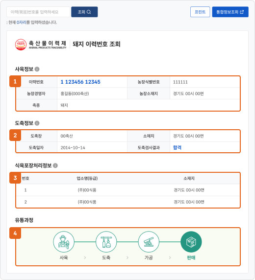Image resolution: width=255 pixels, height=280 pixels.
Task: Click the 판매 box step icon
Action: click(x=191, y=242)
